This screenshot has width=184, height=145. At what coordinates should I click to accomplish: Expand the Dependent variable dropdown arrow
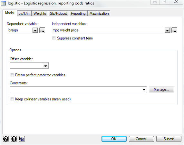coord(35,30)
